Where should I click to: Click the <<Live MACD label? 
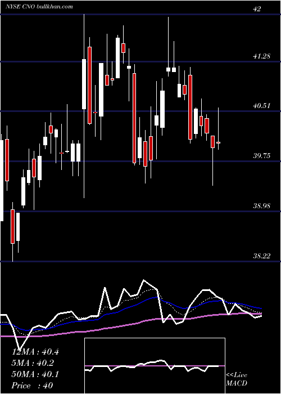pyautogui.click(x=237, y=379)
